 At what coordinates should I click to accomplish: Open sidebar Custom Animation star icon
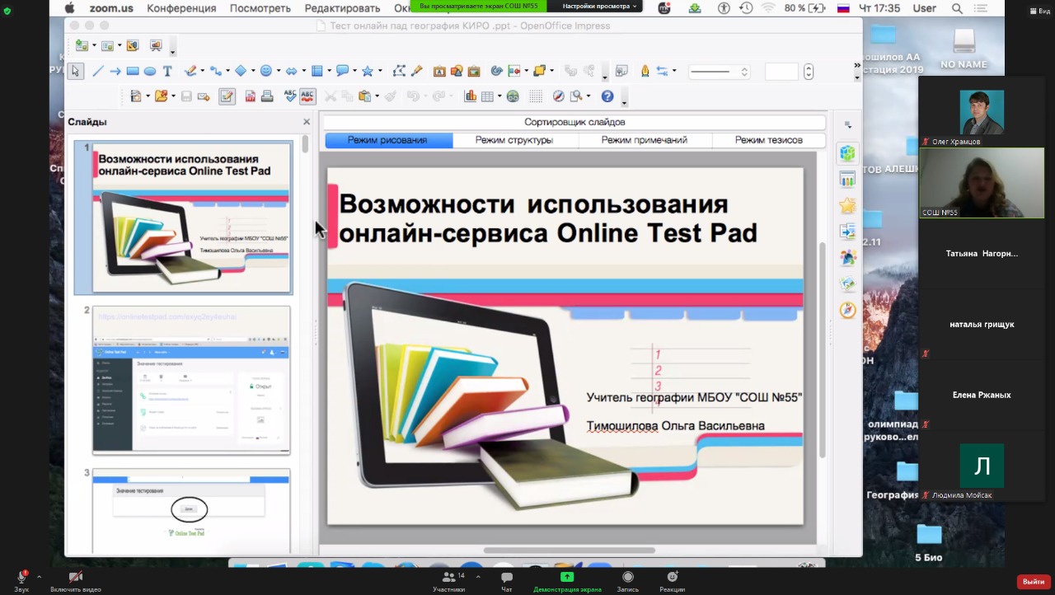click(847, 205)
